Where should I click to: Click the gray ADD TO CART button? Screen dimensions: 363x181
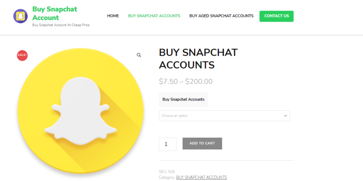tap(202, 144)
